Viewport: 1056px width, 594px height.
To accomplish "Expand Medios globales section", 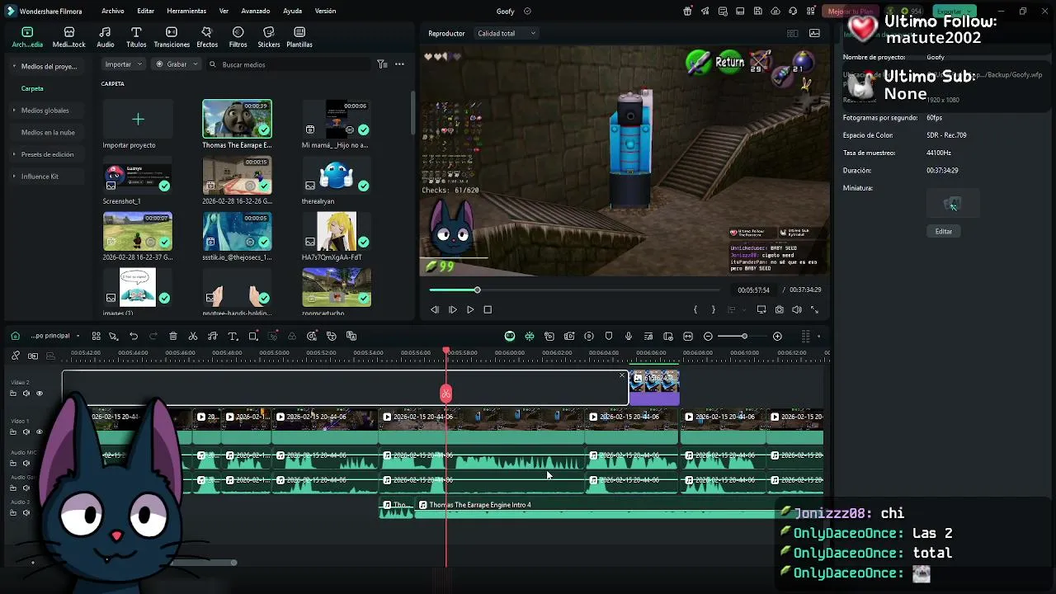I will point(14,111).
